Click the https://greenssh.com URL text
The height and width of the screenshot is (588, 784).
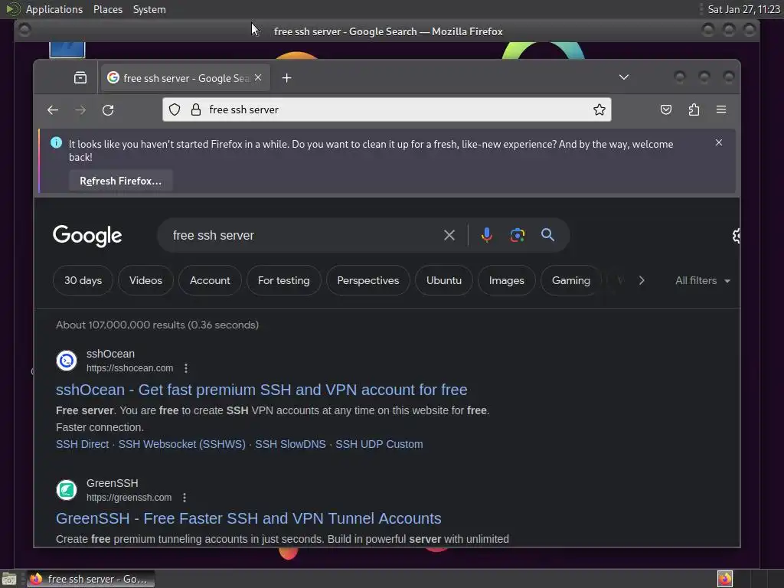click(x=129, y=498)
